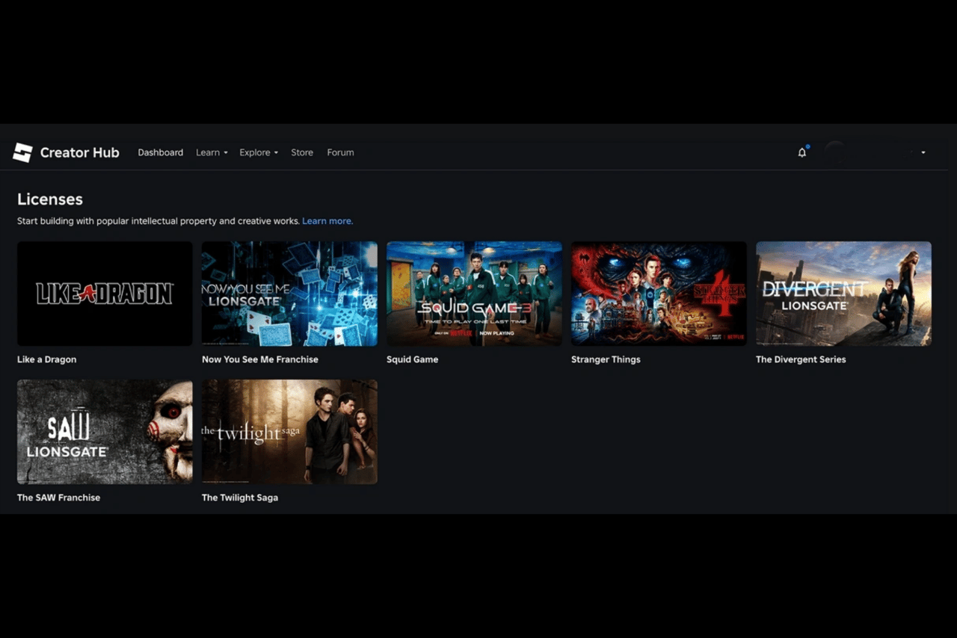This screenshot has width=957, height=638.
Task: Expand the Learn dropdown menu
Action: [212, 152]
